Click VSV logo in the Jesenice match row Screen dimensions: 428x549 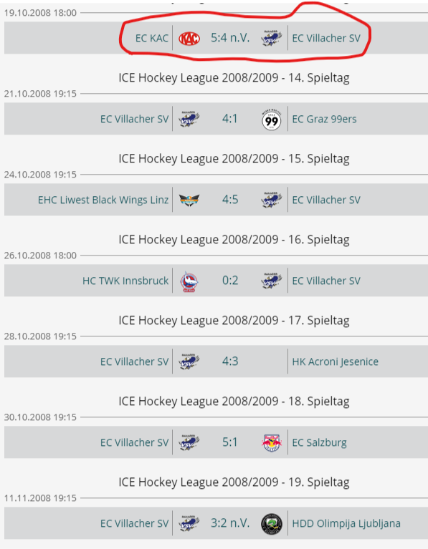coord(189,361)
